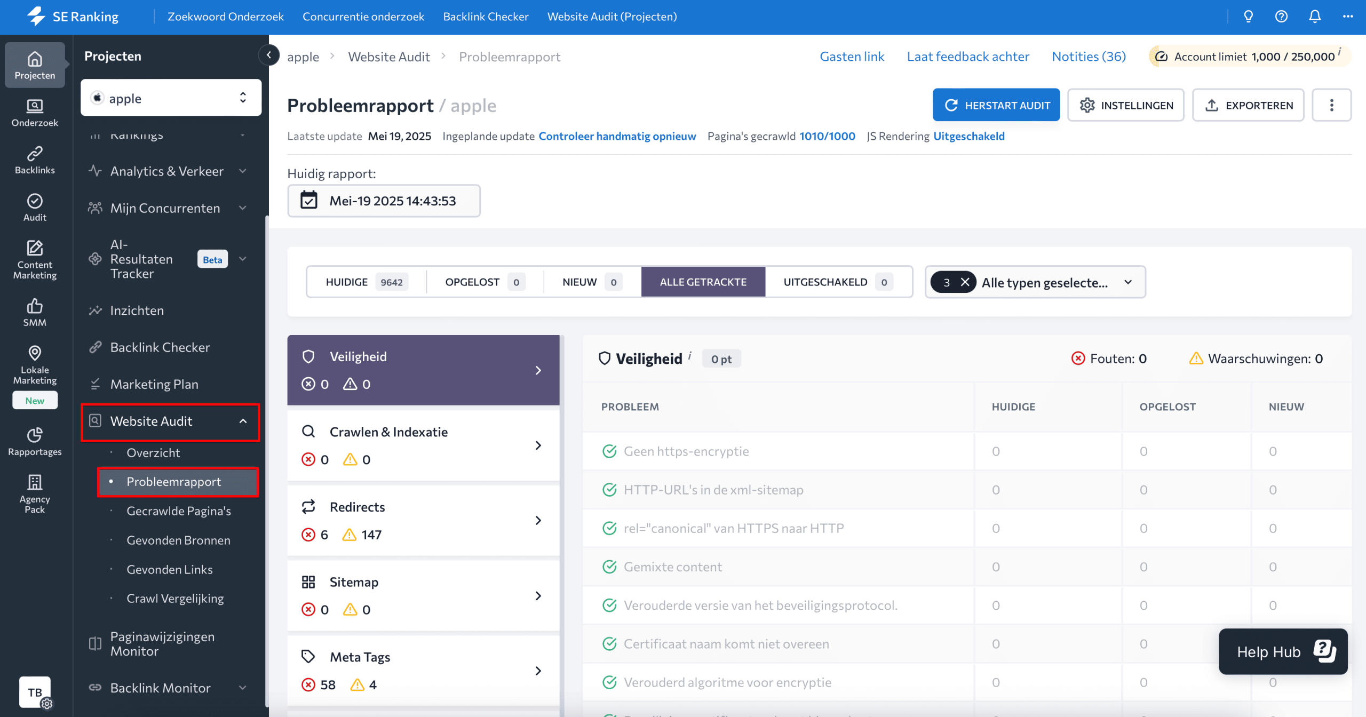Open Overzicht under Website Audit
This screenshot has width=1366, height=717.
point(153,452)
